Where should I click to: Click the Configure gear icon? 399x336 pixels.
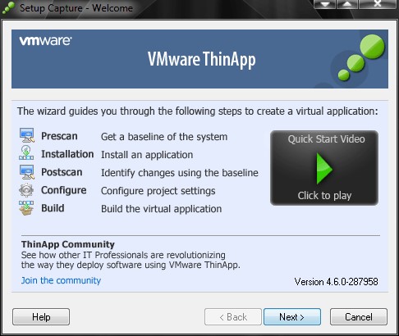pos(26,190)
